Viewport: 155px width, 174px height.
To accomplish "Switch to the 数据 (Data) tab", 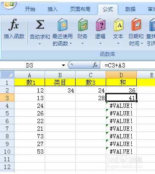I will point(130,9).
